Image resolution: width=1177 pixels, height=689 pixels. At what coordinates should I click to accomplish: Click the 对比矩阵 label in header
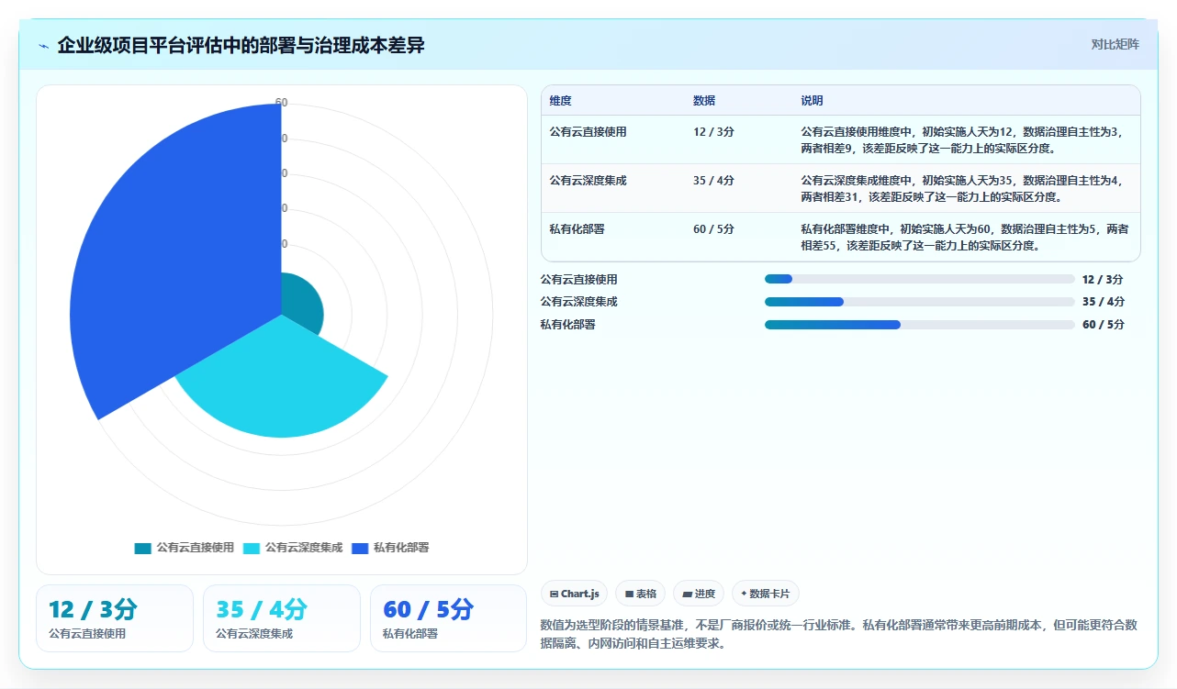click(1115, 44)
